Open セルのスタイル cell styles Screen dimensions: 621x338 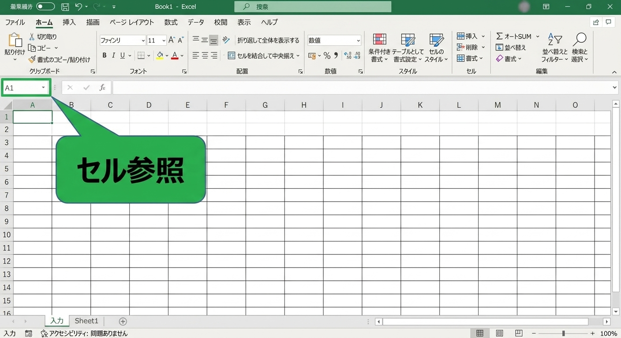(436, 48)
